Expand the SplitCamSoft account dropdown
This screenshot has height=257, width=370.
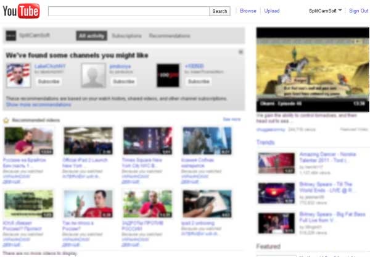[325, 11]
